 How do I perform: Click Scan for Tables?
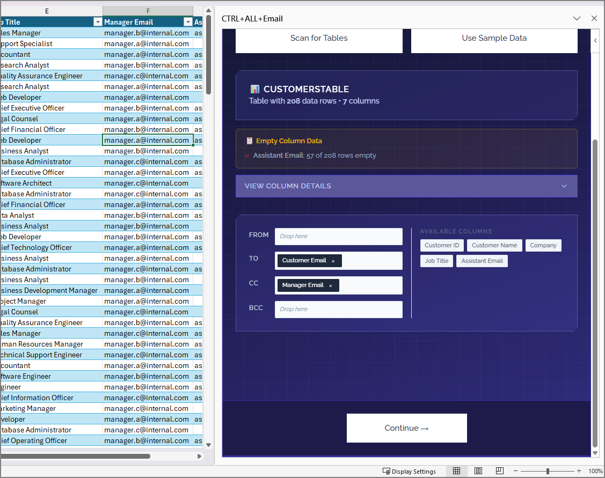coord(319,38)
